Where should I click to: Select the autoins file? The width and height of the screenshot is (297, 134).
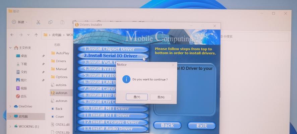pos(59,85)
